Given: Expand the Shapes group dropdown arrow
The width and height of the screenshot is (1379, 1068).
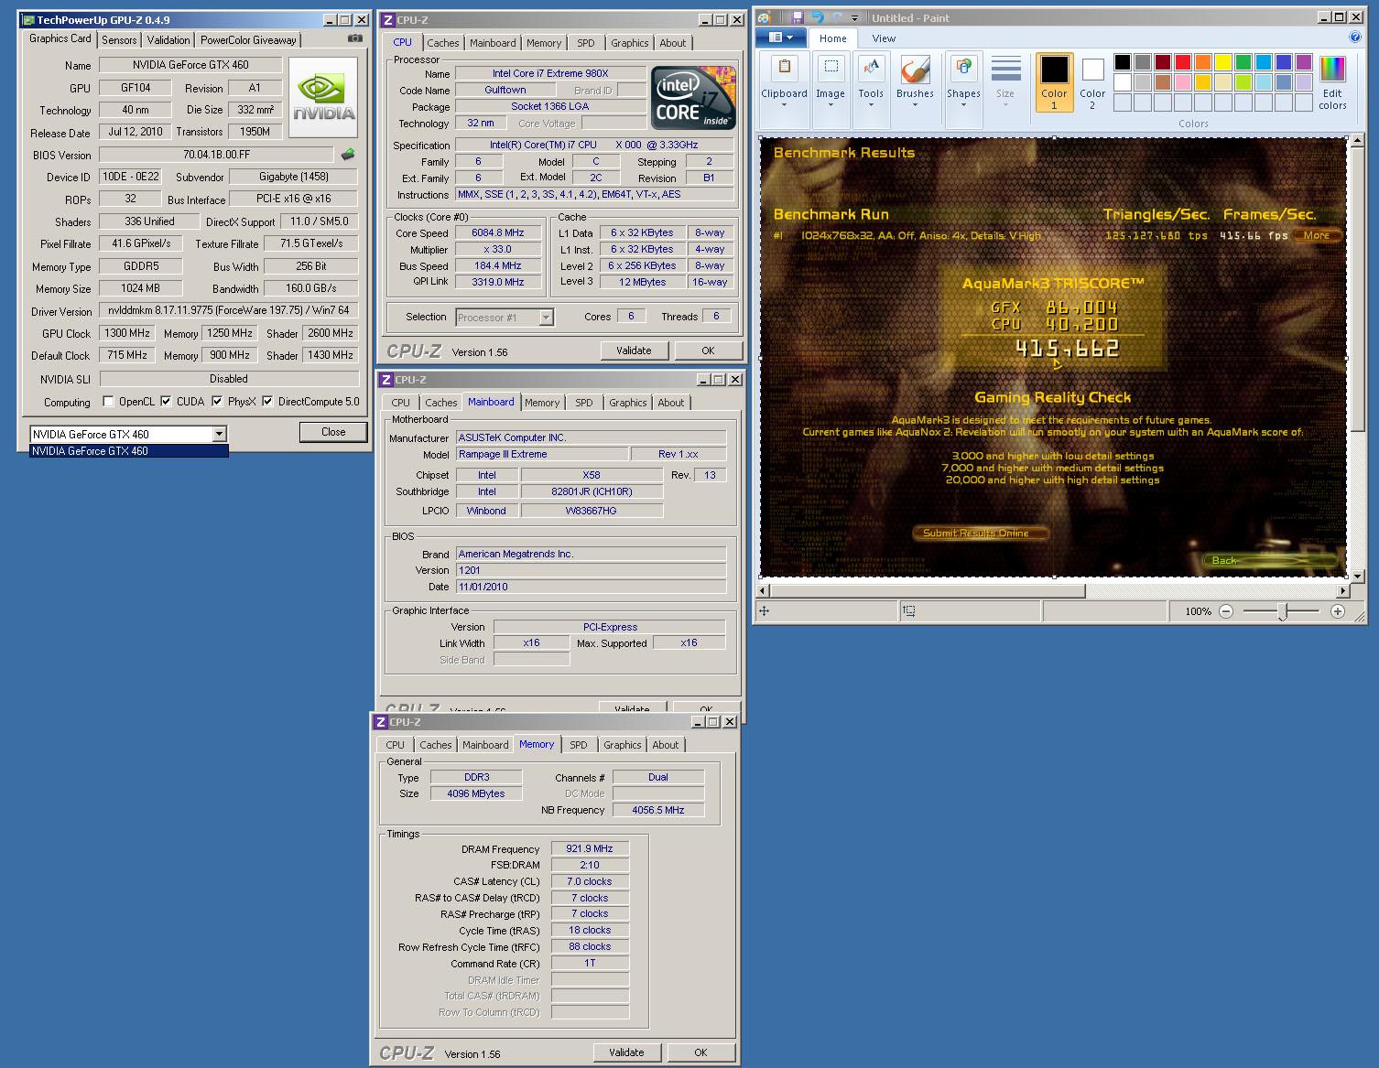Looking at the screenshot, I should coord(963,105).
